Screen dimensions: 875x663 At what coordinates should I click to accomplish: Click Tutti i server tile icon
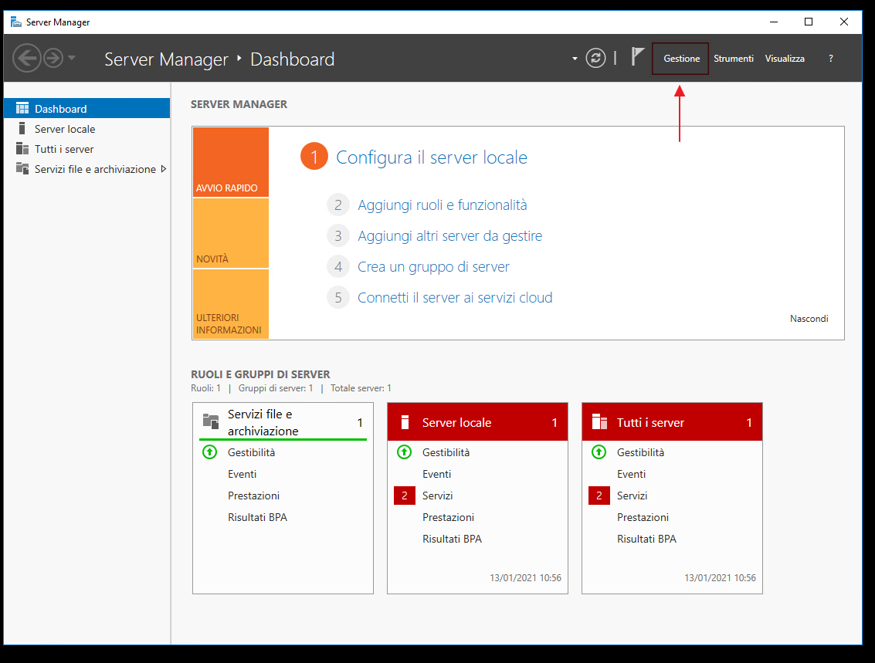coord(599,421)
